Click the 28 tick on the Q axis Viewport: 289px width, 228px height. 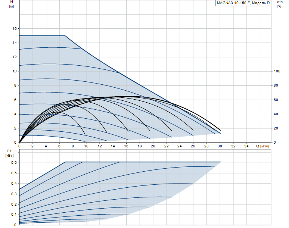pos(206,146)
